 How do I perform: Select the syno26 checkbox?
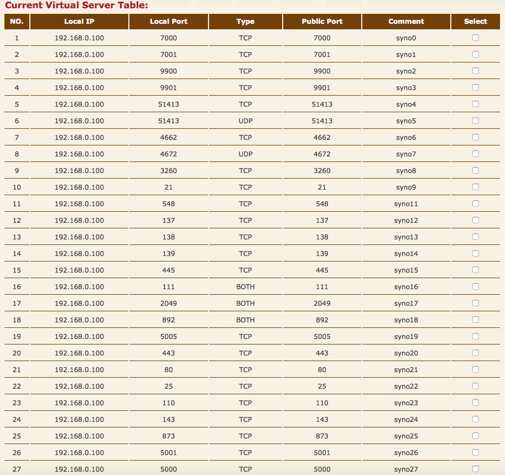pos(475,452)
